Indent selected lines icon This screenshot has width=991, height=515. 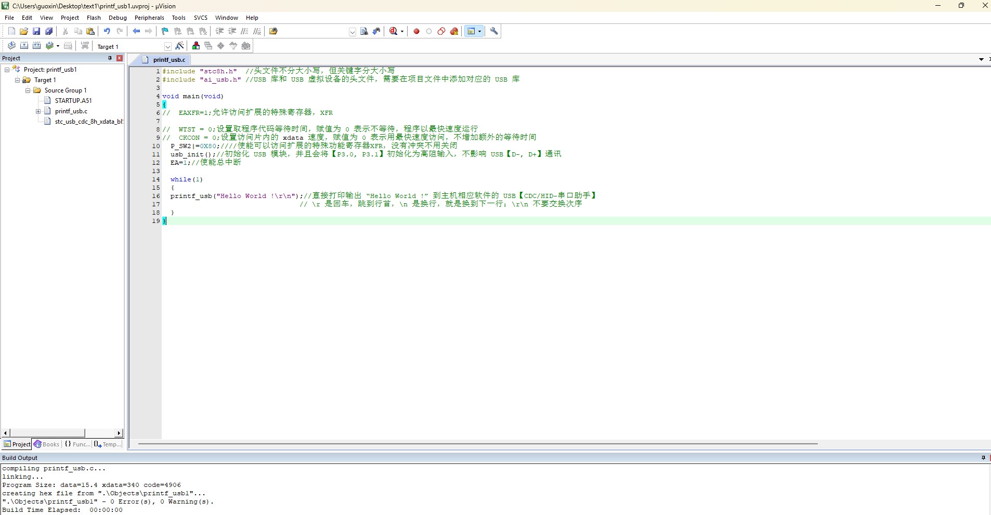click(x=219, y=31)
